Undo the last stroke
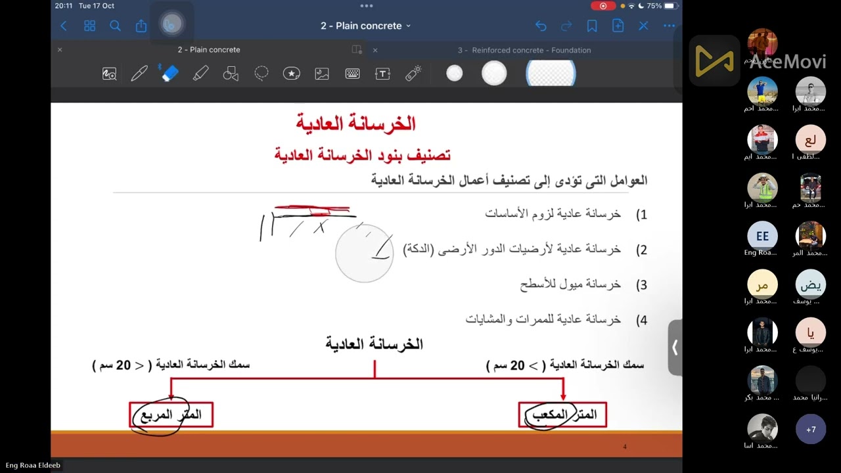This screenshot has height=473, width=841. (x=541, y=26)
